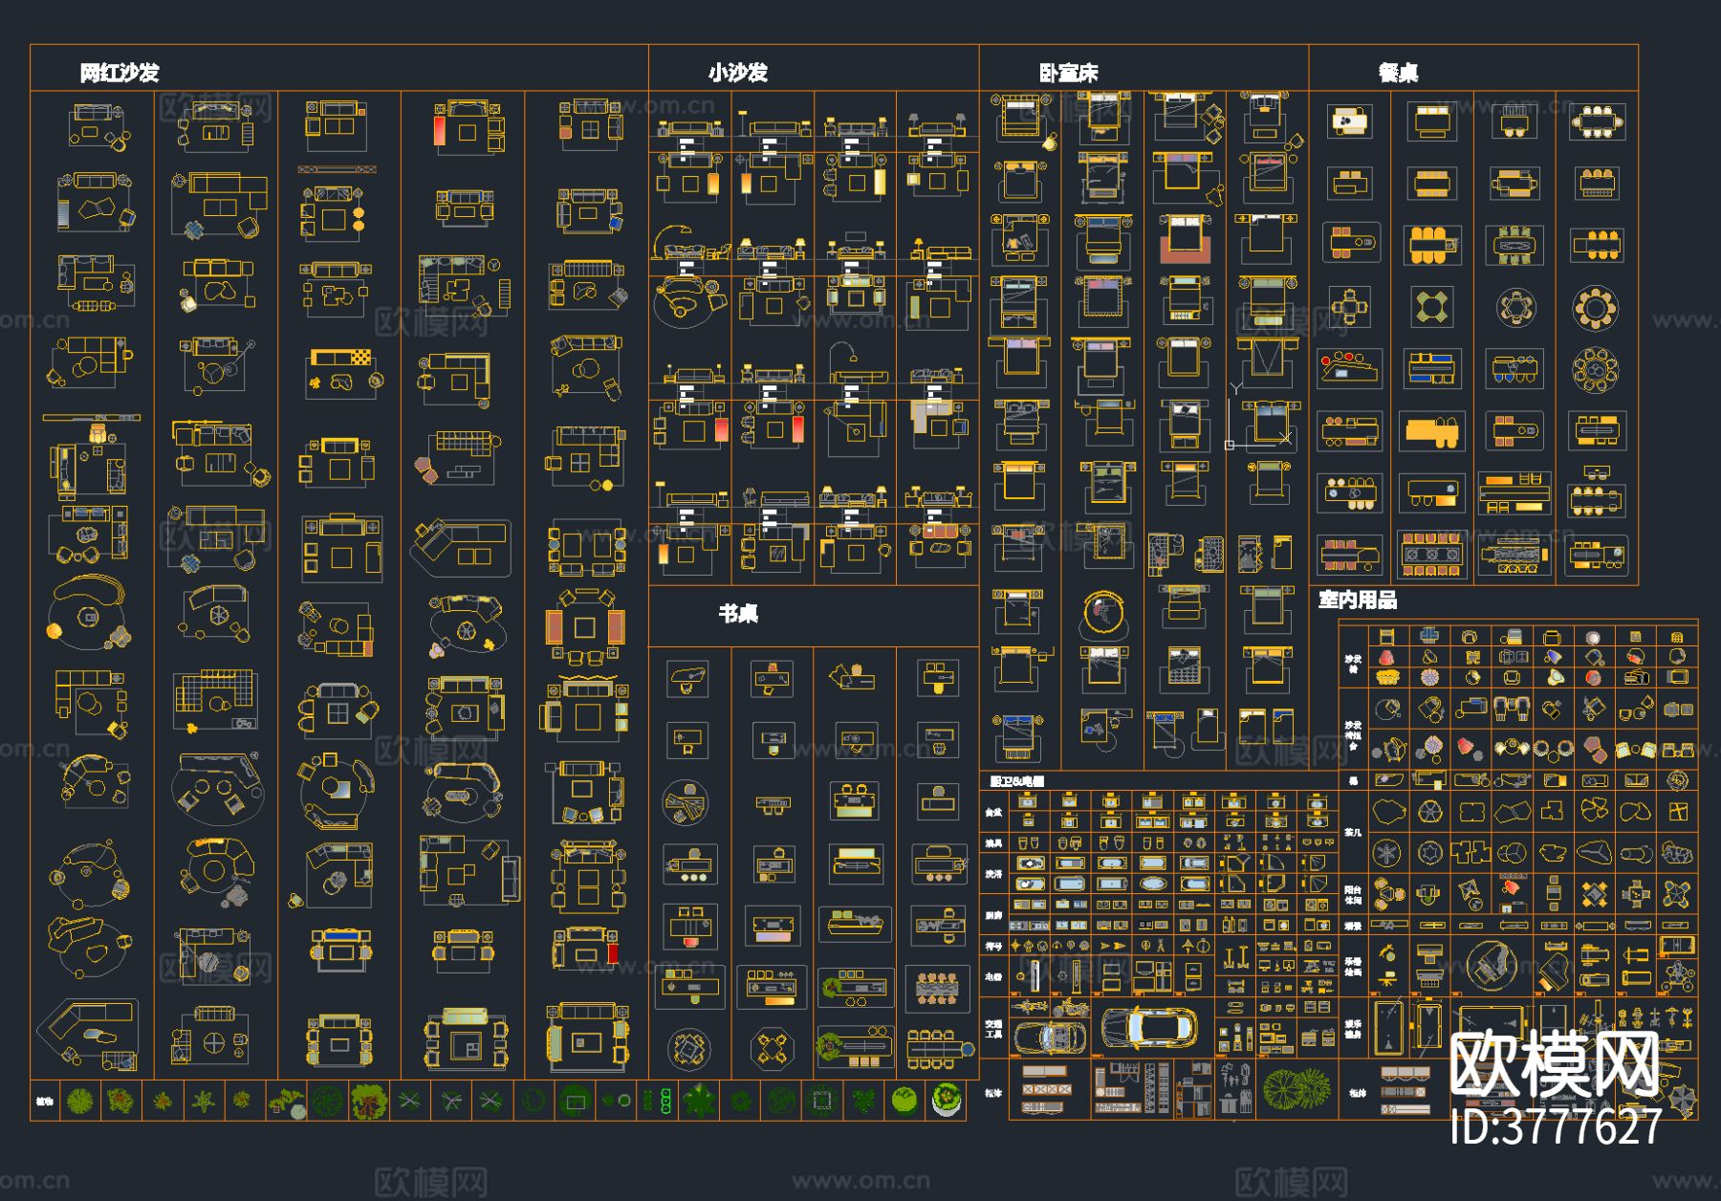Click the 台盆 row label

pos(993,812)
